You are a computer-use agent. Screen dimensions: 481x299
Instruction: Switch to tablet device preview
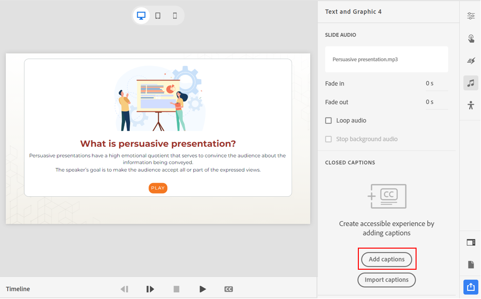click(x=158, y=15)
